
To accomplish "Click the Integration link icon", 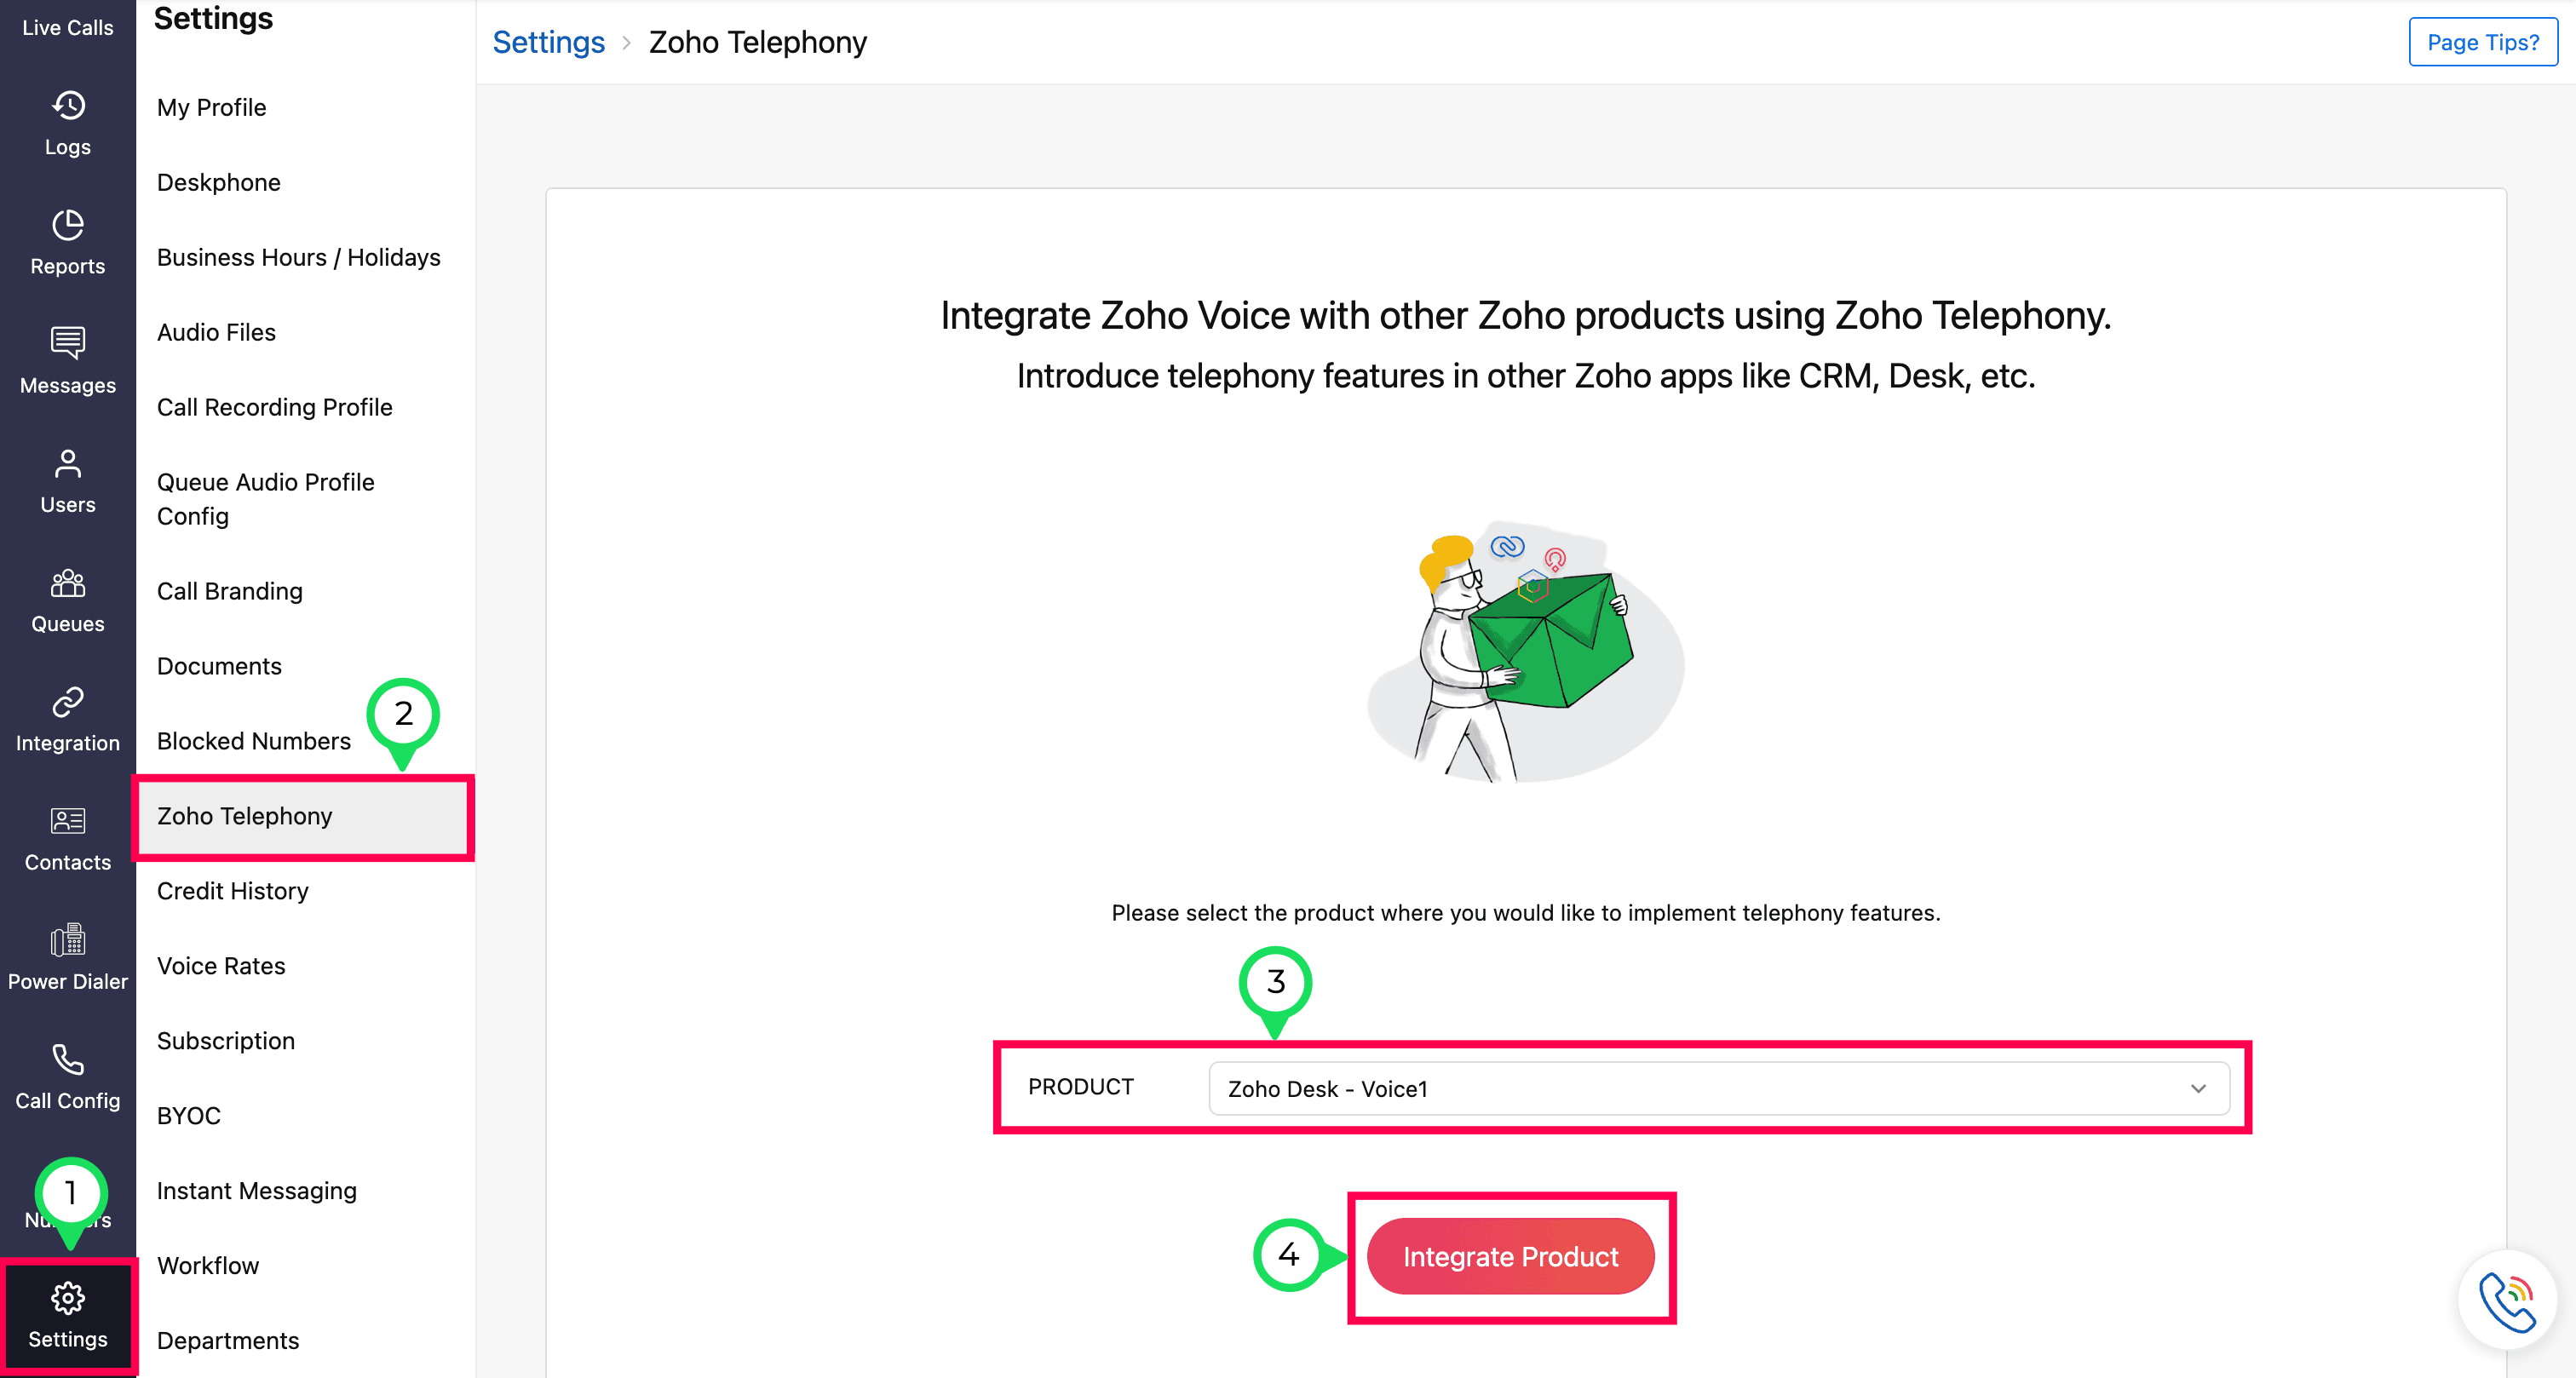I will pos(68,702).
